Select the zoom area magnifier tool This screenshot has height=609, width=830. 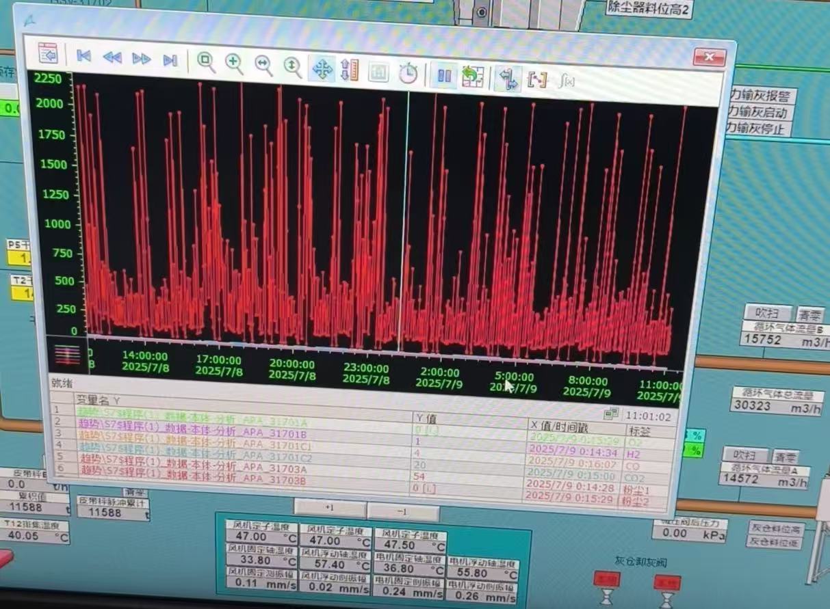click(x=206, y=62)
